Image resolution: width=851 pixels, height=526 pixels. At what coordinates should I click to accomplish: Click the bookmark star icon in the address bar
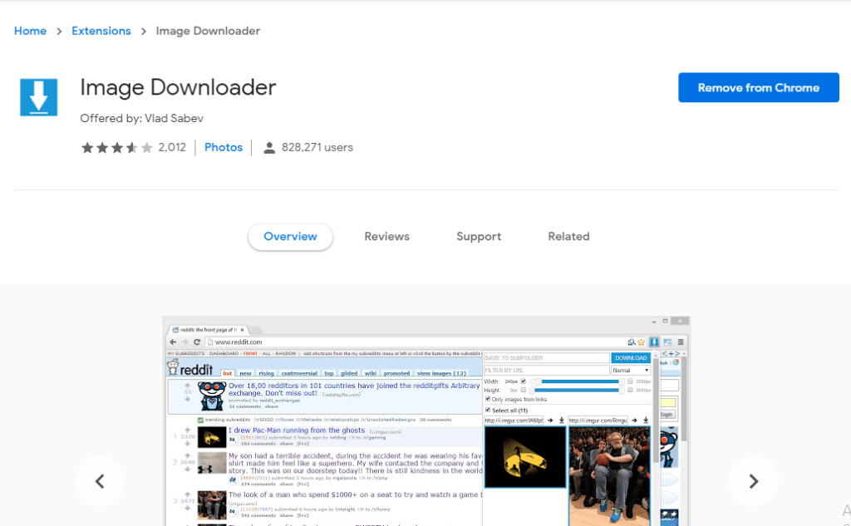pyautogui.click(x=641, y=342)
